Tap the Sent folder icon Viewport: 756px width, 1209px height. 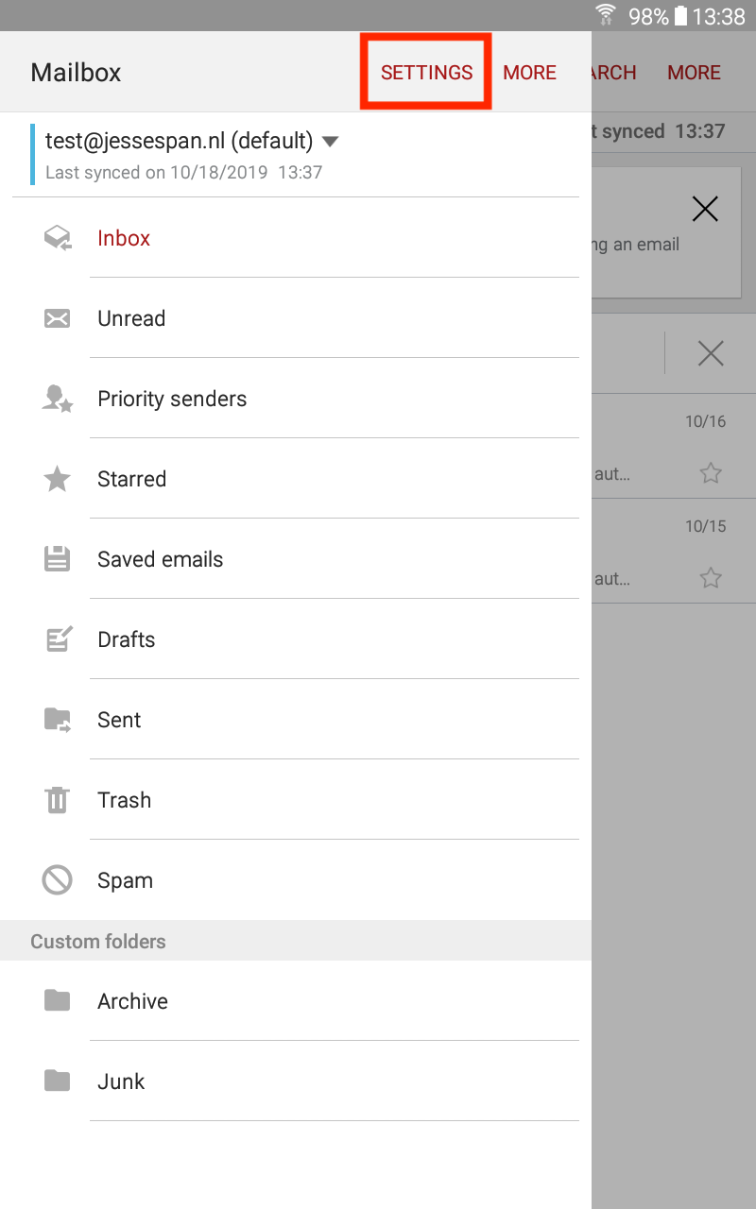[58, 720]
